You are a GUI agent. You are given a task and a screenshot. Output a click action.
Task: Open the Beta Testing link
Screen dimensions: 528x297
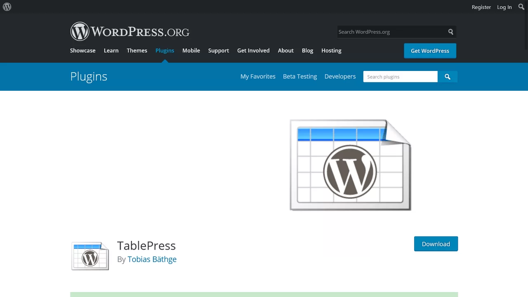[x=300, y=76]
